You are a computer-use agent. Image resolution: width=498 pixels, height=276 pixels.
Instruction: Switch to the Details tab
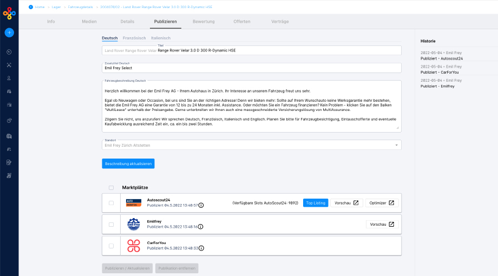127,22
